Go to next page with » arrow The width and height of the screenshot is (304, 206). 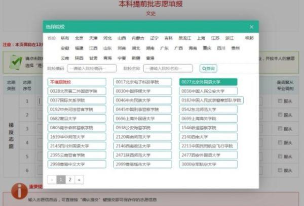pos(79,180)
